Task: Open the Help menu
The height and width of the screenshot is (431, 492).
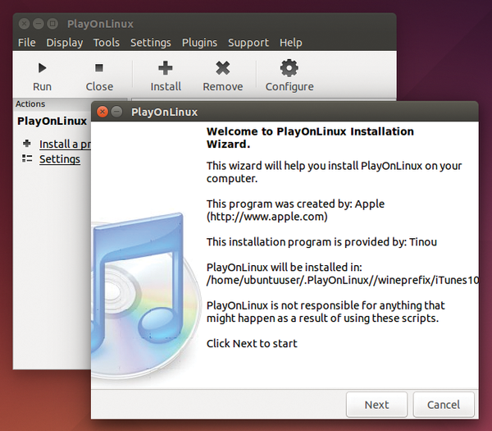Action: (x=291, y=43)
